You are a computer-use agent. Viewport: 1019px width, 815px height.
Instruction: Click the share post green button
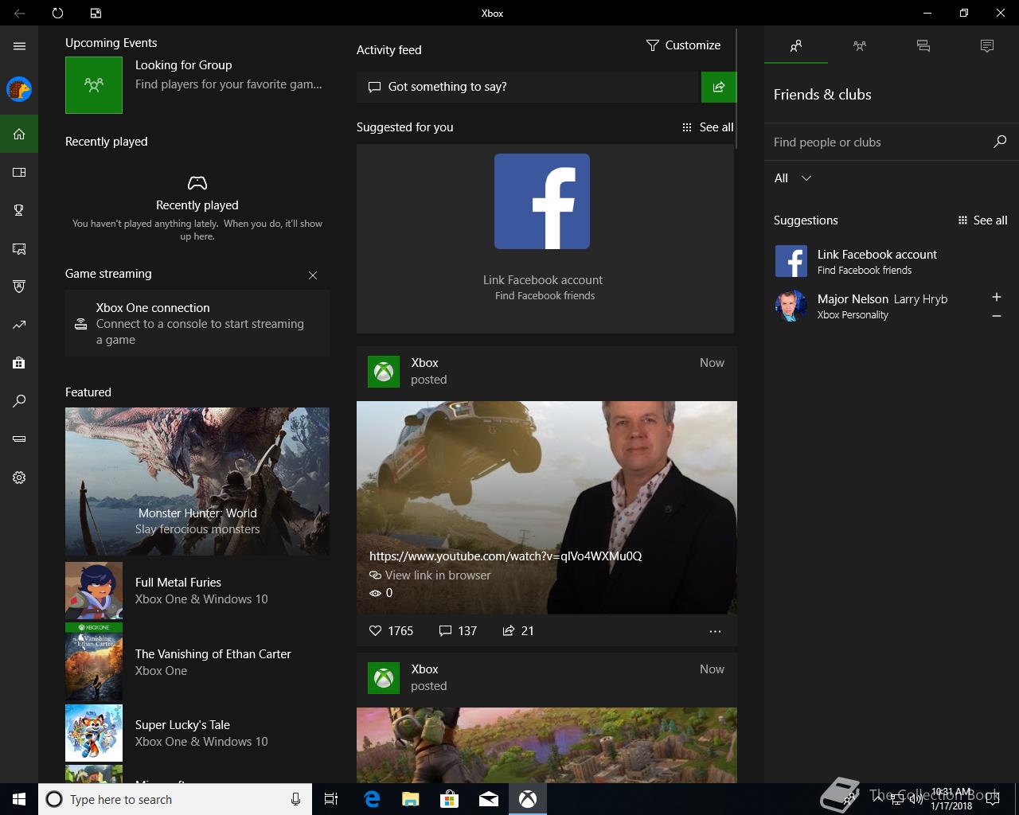tap(719, 87)
